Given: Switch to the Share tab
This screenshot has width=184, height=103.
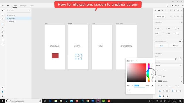Looking at the screenshot, I should [32, 6].
